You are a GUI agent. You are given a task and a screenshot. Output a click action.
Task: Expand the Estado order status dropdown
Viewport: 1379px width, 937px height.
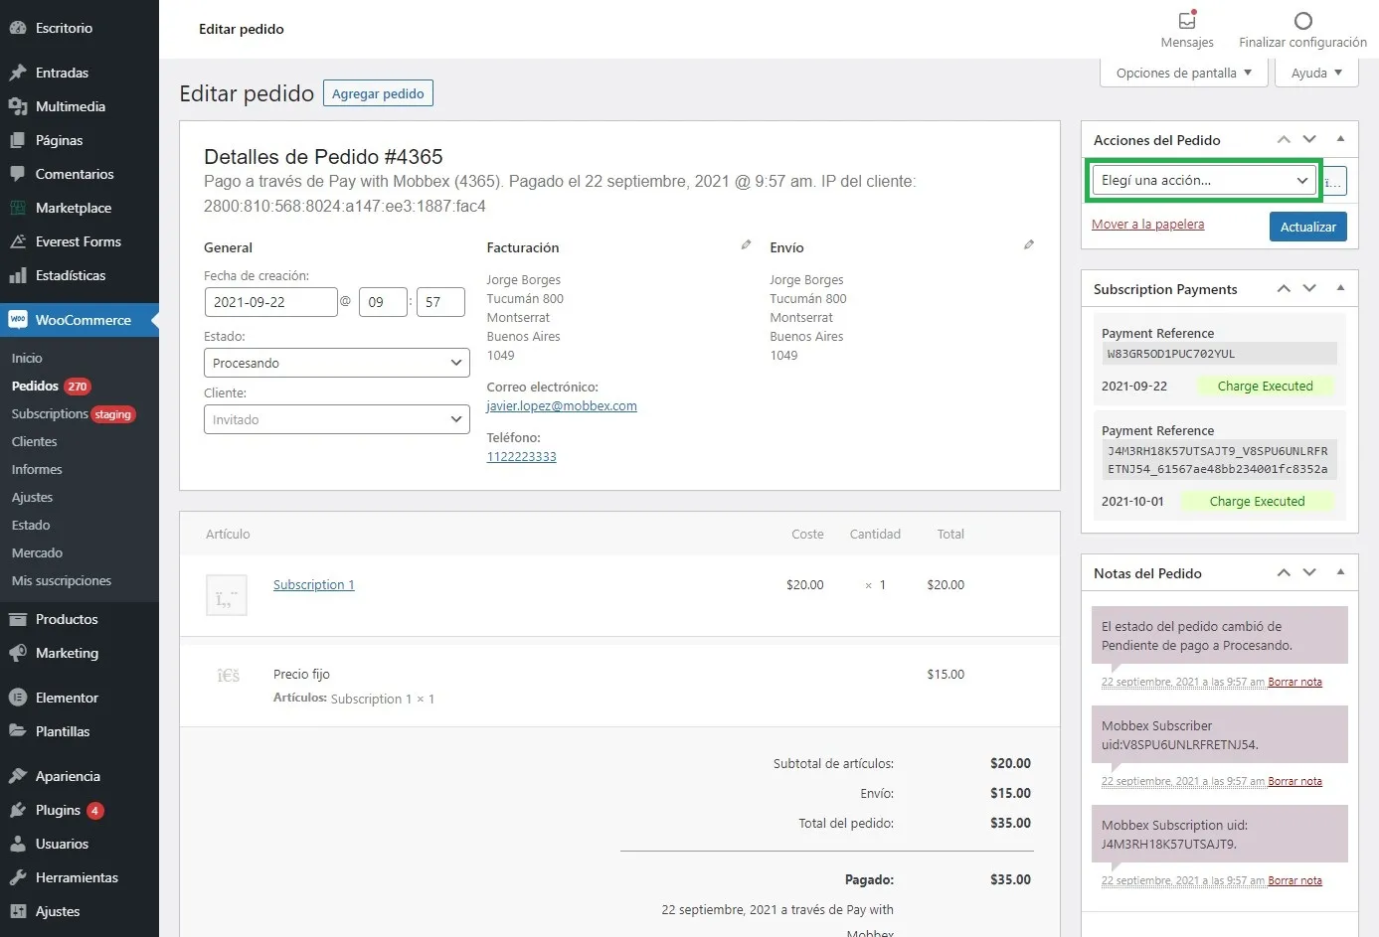coord(337,363)
